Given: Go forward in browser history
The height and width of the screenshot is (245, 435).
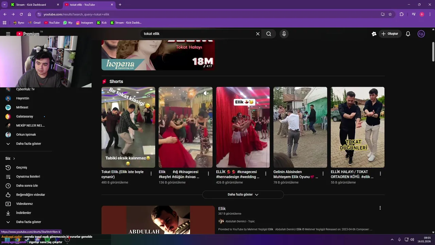Looking at the screenshot, I should pos(13,14).
